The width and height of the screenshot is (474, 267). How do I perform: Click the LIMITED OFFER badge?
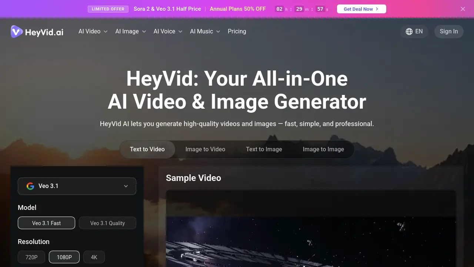tap(108, 9)
